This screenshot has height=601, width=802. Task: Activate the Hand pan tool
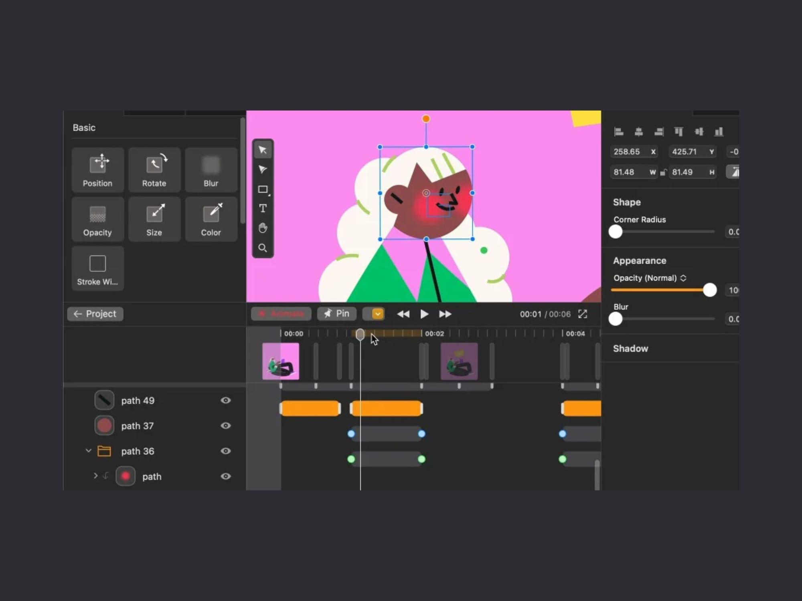(263, 228)
